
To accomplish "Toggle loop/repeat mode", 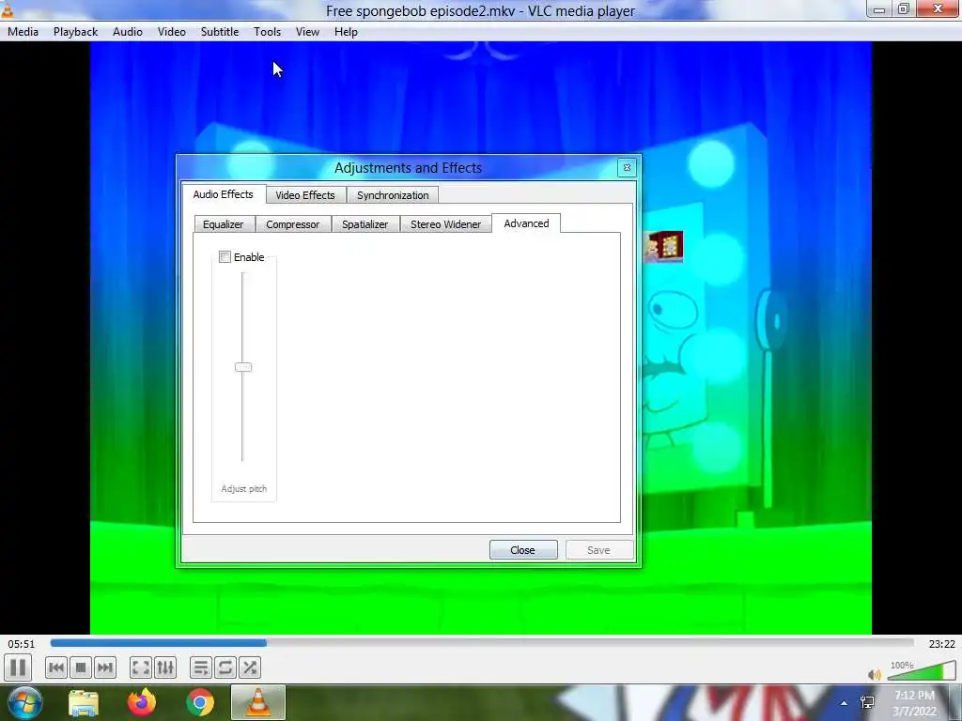I will [x=225, y=667].
